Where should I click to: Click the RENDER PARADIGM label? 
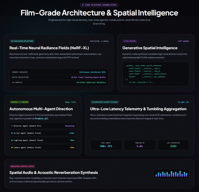tap(20, 72)
